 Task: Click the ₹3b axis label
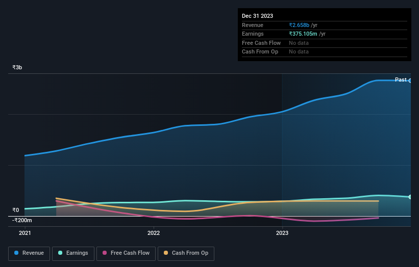17,67
